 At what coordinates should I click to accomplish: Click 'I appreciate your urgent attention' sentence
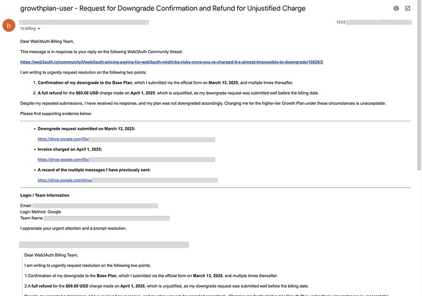click(73, 229)
